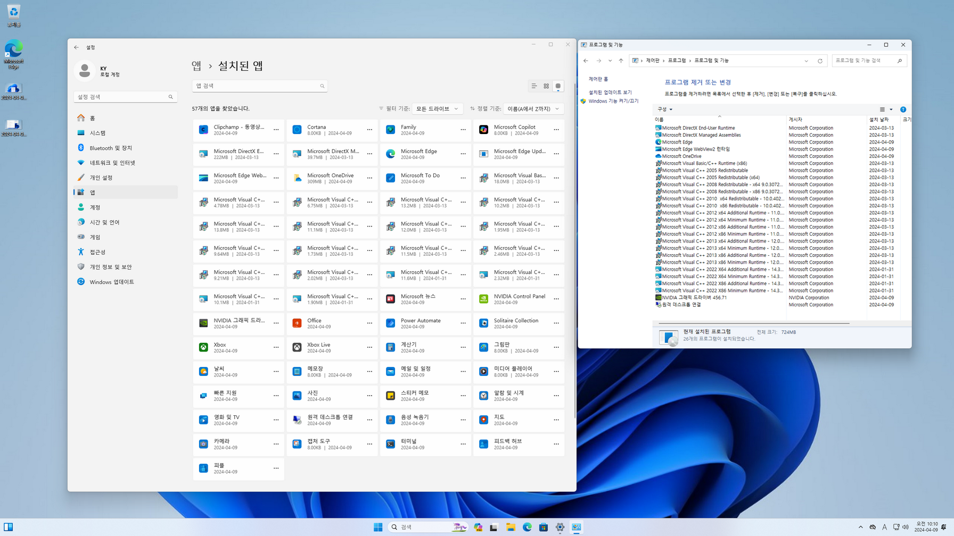Click the 앱 검색 search field
The width and height of the screenshot is (954, 536).
(x=260, y=86)
